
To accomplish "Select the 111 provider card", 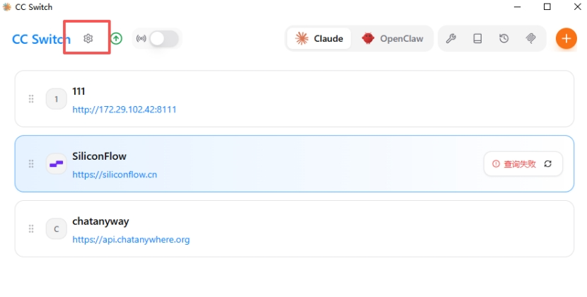I will (x=294, y=99).
